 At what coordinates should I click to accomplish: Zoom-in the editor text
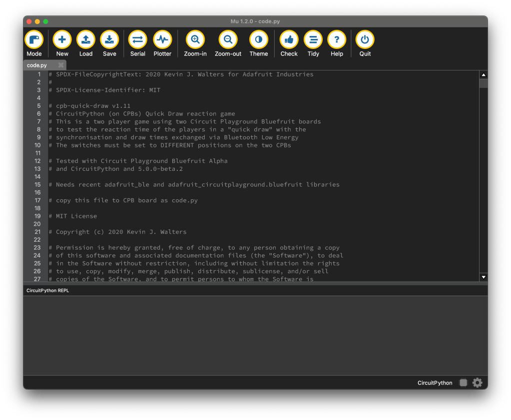(x=195, y=40)
